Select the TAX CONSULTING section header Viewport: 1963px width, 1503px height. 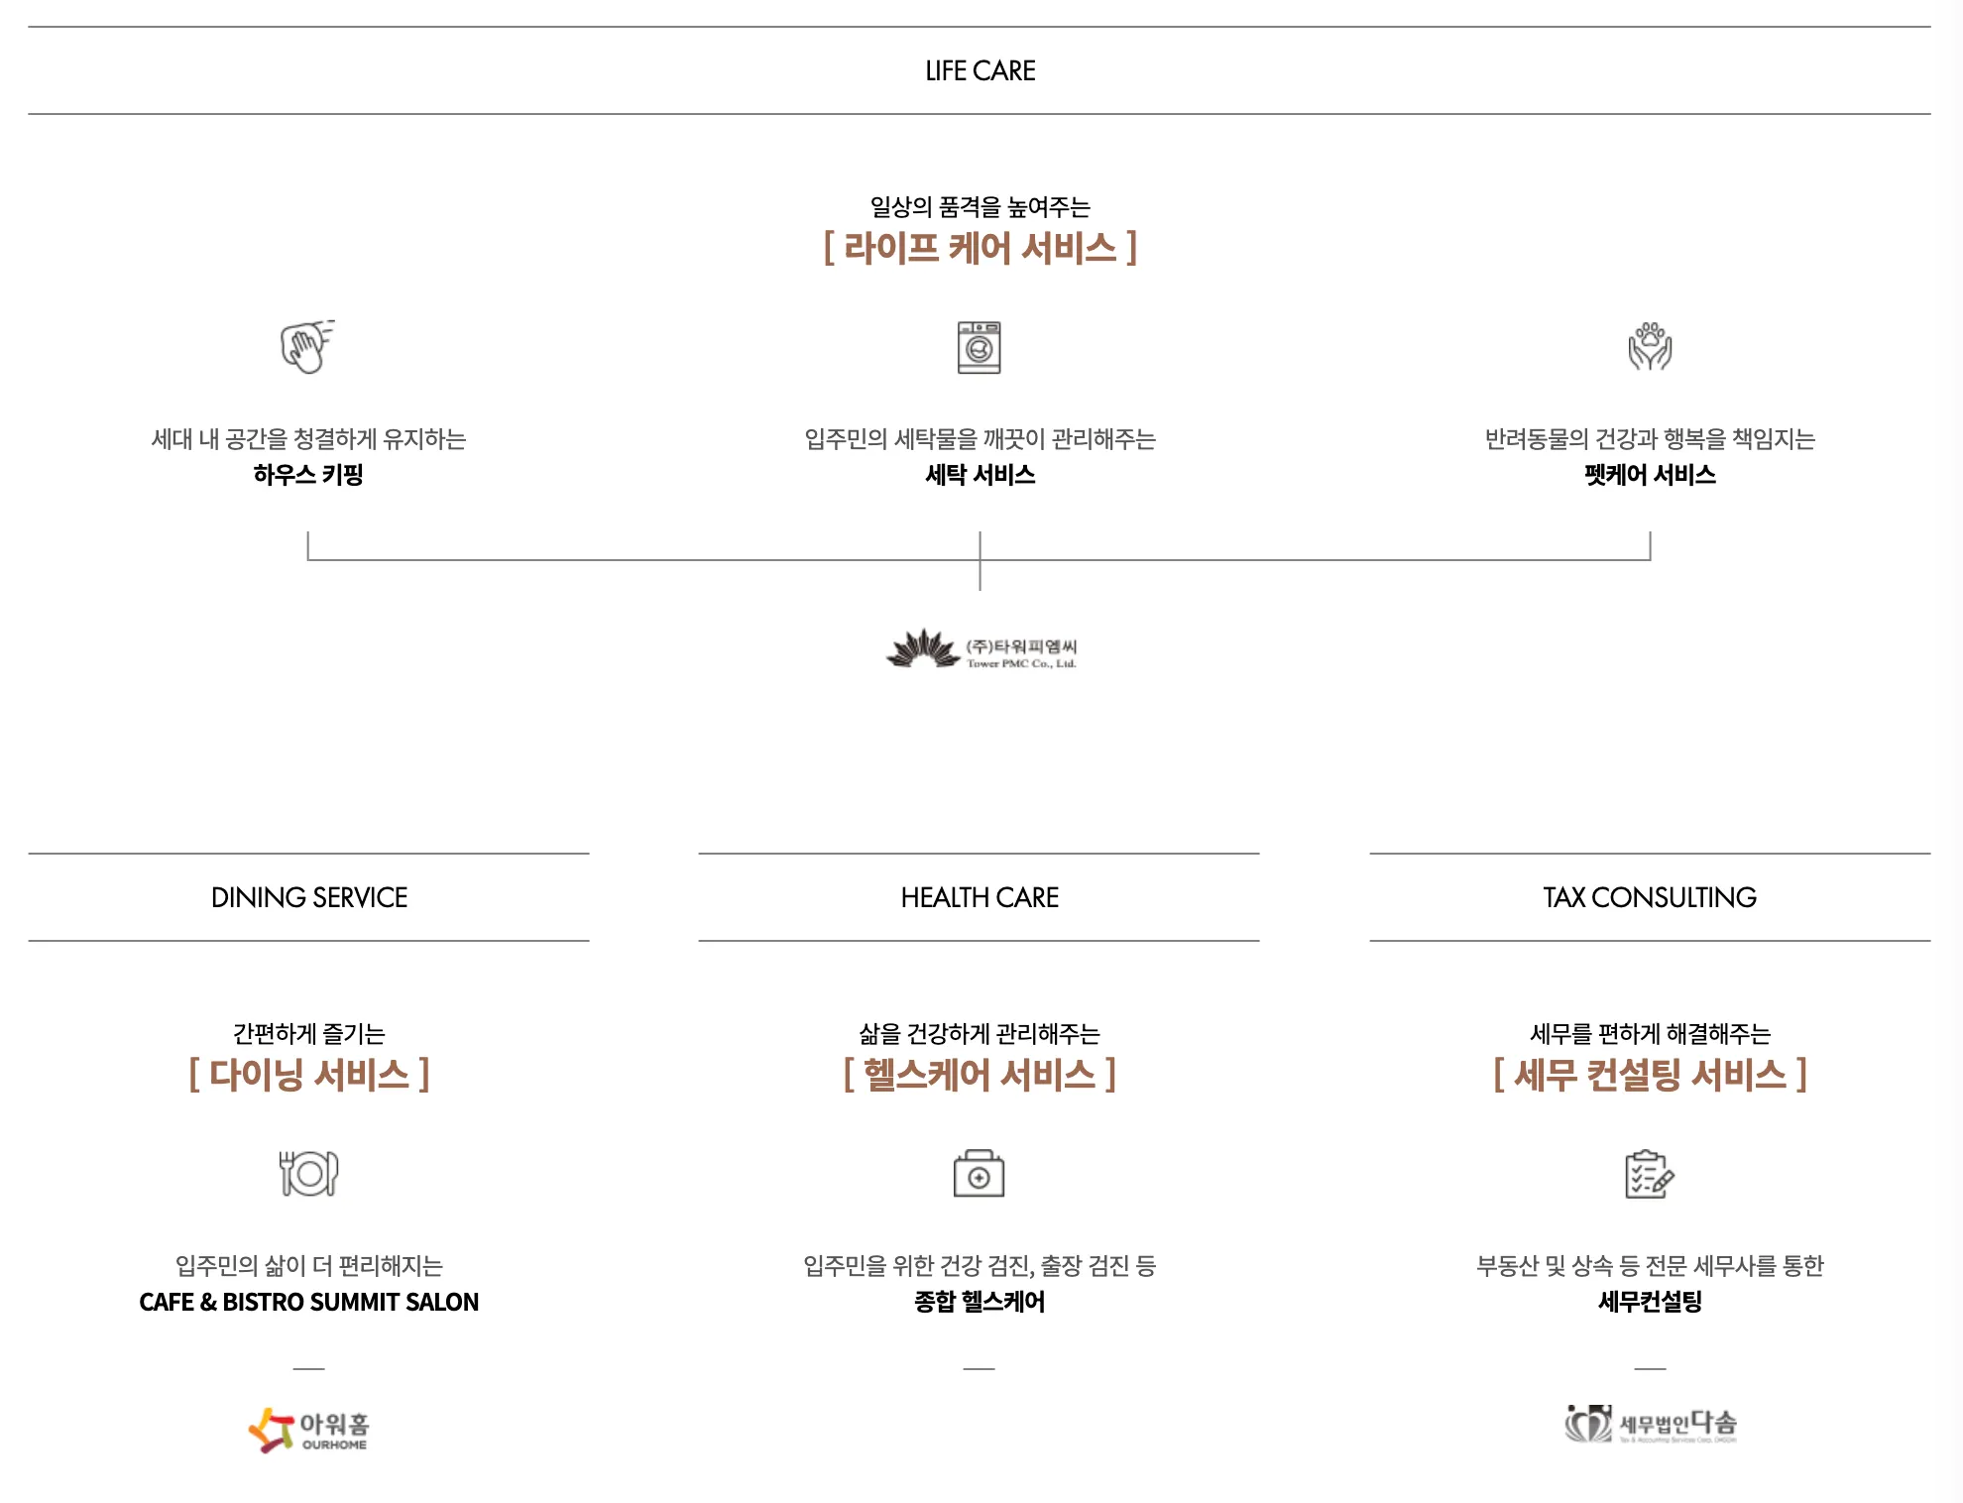coord(1650,897)
